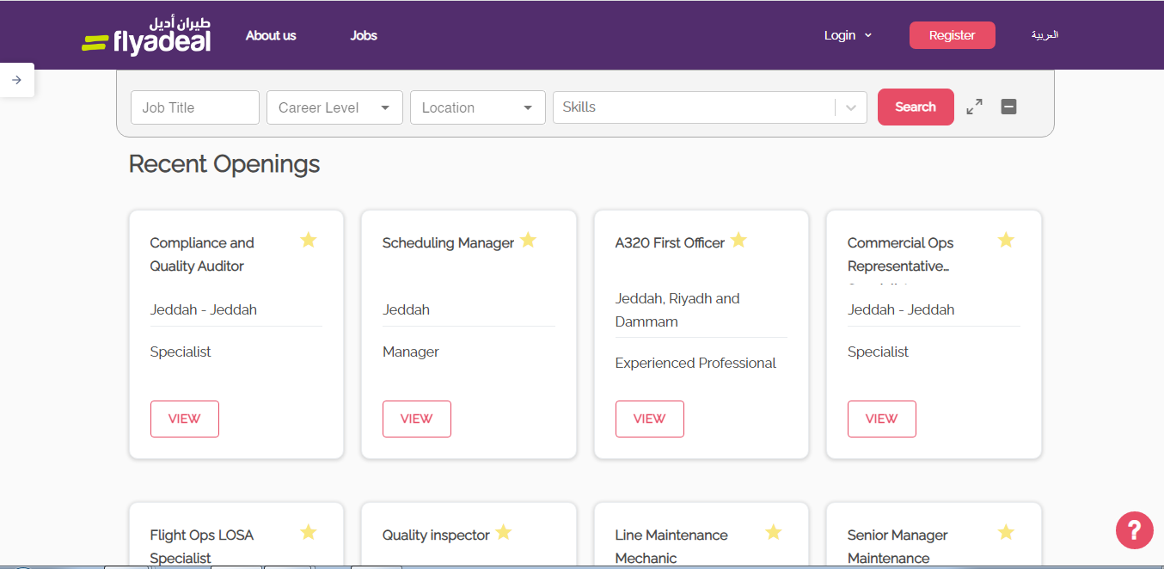Open the help question mark bubble
1164x569 pixels.
[x=1134, y=529]
